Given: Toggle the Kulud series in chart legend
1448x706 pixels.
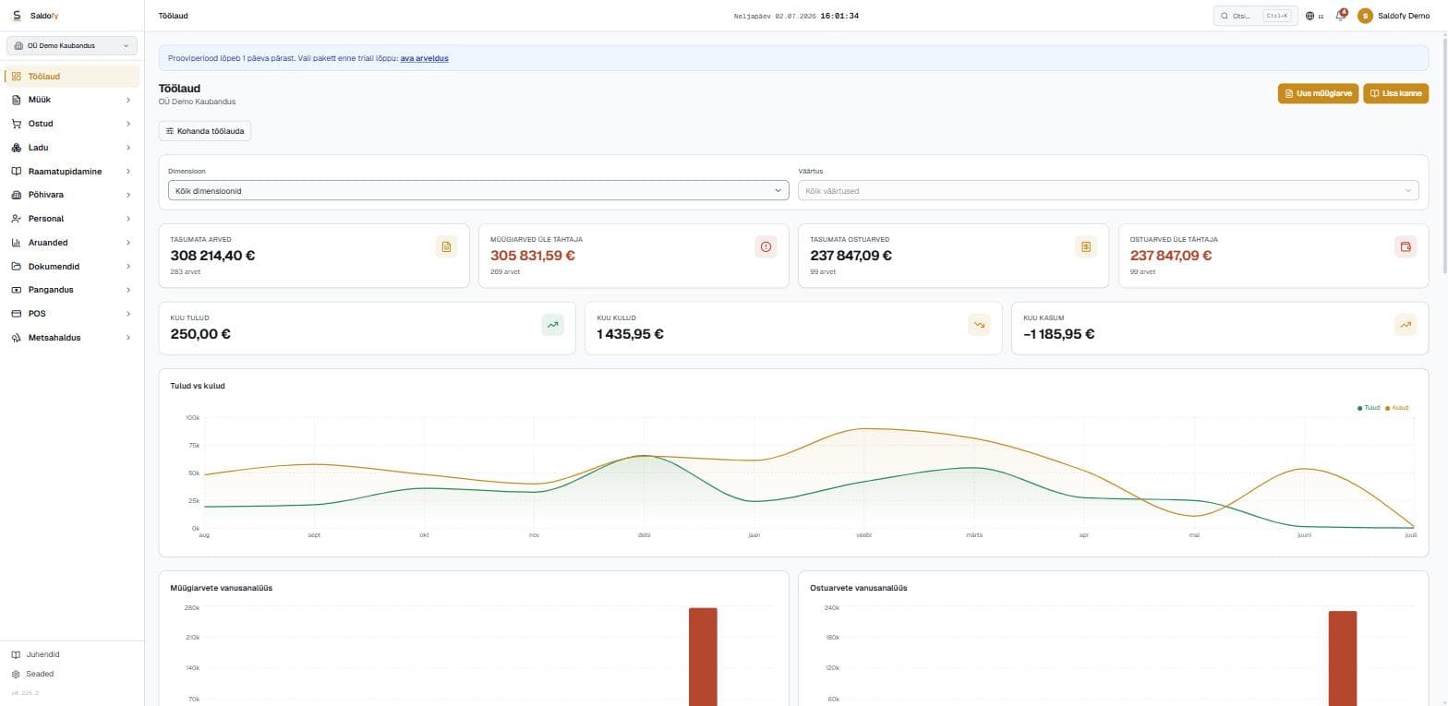Looking at the screenshot, I should (1397, 408).
